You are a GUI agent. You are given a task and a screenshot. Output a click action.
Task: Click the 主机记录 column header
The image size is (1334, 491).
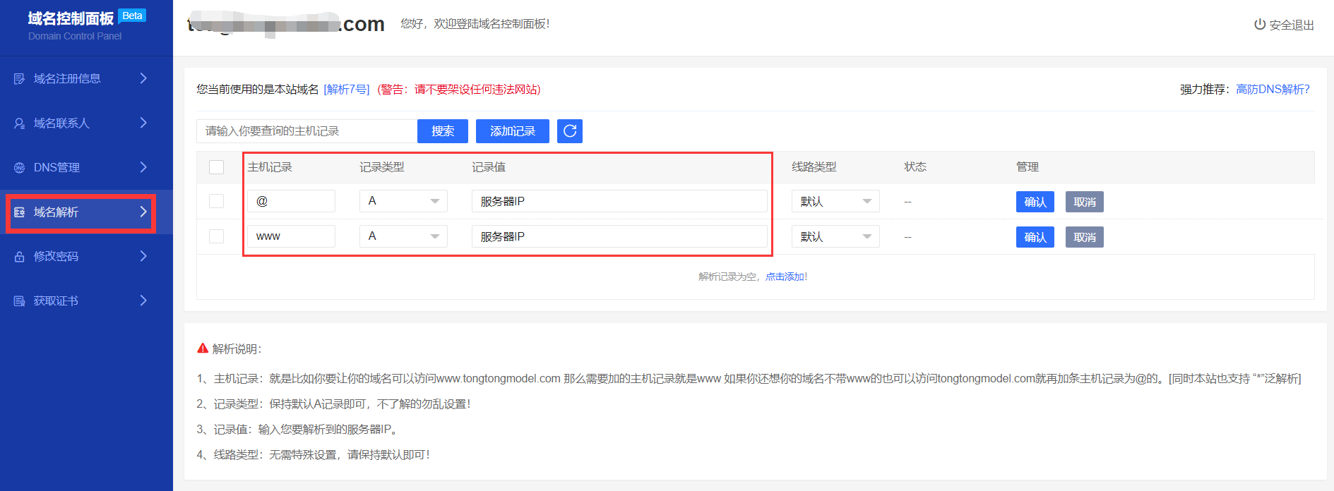[x=270, y=167]
